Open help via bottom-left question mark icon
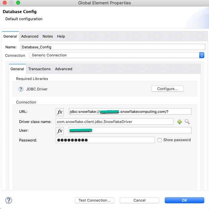Image resolution: width=209 pixels, height=209 pixels. coord(9,200)
